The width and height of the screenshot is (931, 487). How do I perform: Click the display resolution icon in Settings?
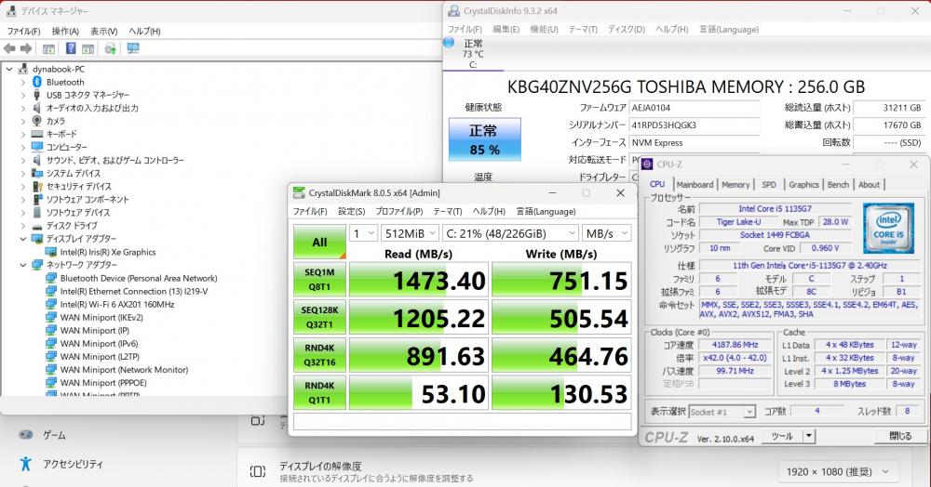(258, 471)
